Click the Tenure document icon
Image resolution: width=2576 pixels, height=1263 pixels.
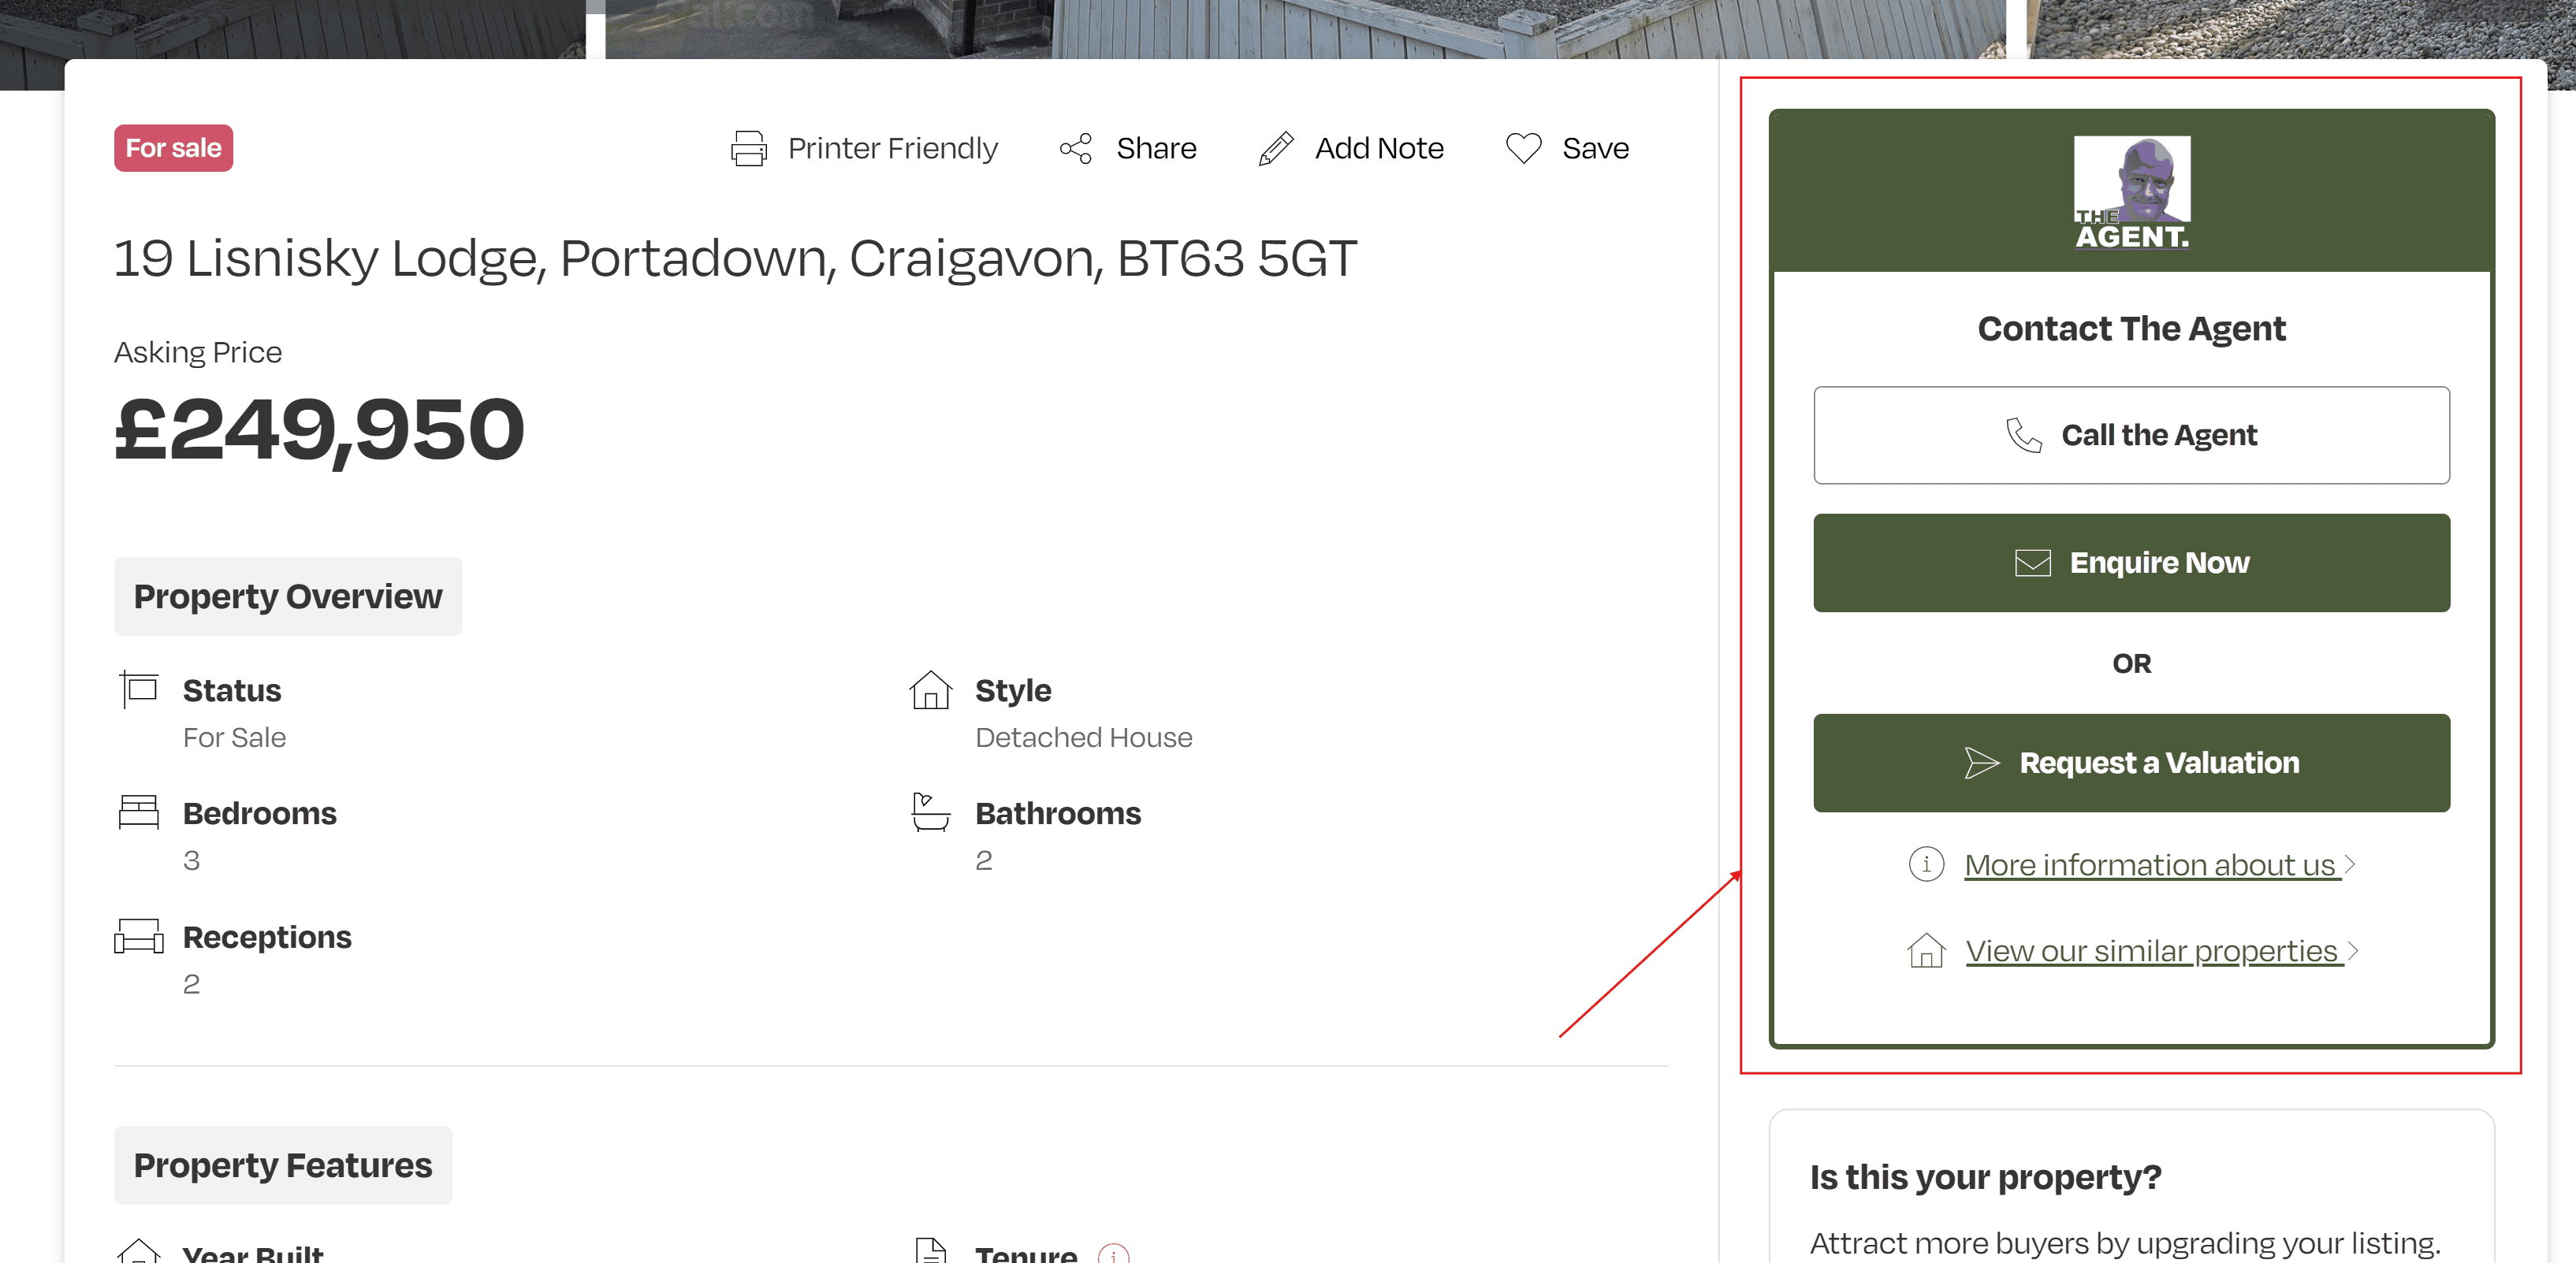tap(930, 1251)
